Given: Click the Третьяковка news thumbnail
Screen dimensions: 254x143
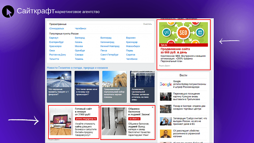Looking at the screenshot, I should [x=165, y=97].
